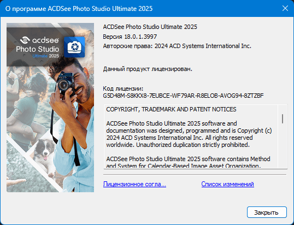Close the About dialog with the X button
The height and width of the screenshot is (225, 294).
pos(285,8)
